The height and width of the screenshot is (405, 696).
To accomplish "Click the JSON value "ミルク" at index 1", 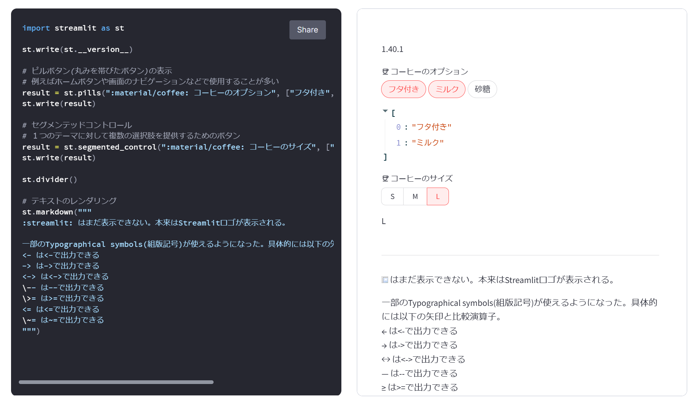I will point(428,142).
